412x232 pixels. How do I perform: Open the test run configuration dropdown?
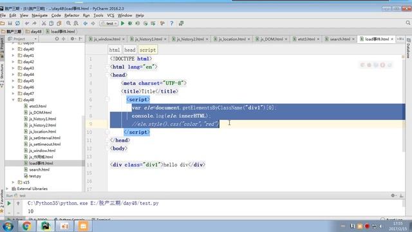click(109, 23)
